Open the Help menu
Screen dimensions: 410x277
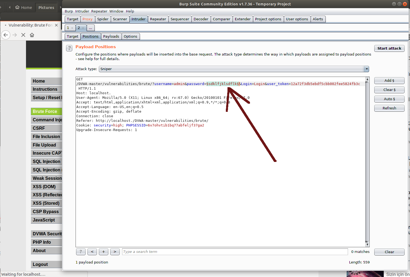coord(130,11)
